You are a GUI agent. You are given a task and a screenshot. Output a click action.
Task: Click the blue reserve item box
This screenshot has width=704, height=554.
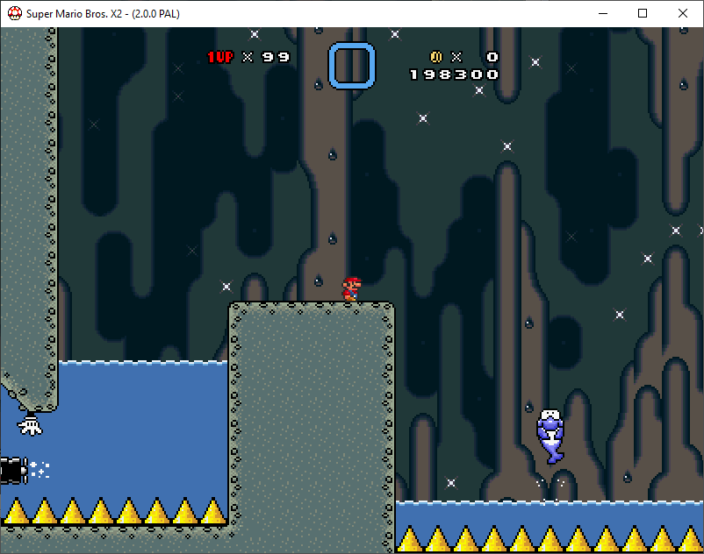click(352, 66)
